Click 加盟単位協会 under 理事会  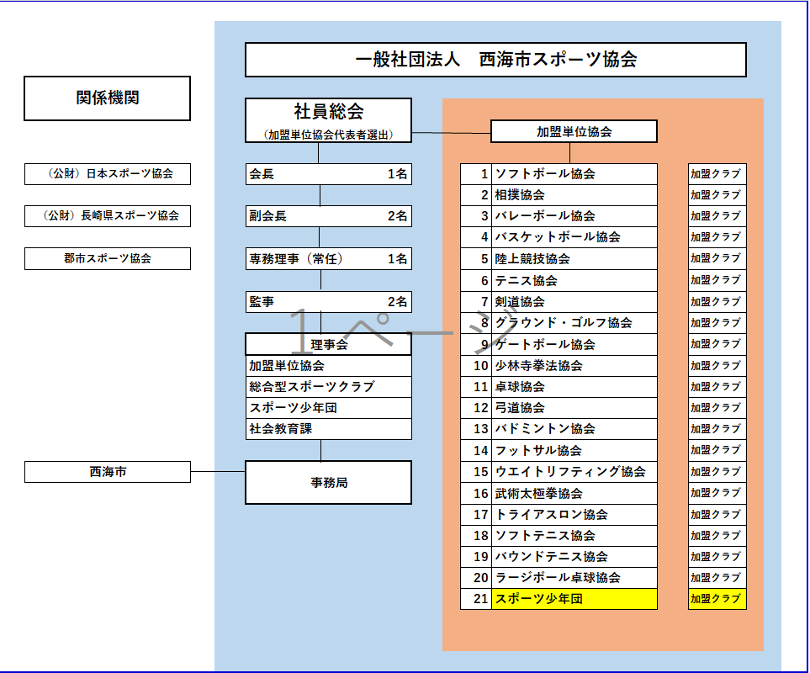click(329, 366)
